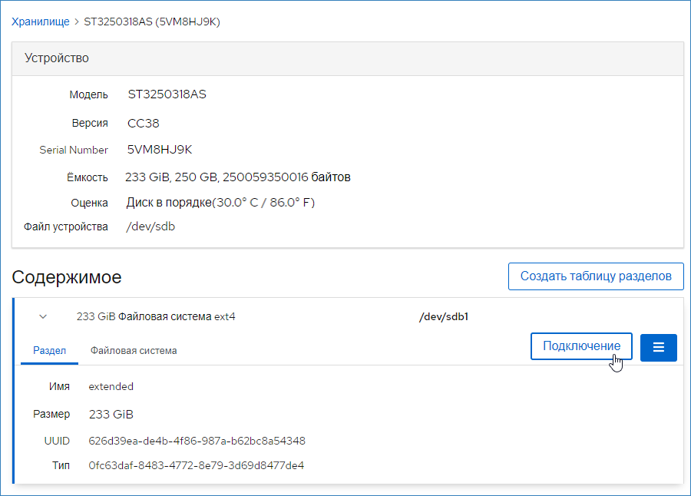This screenshot has width=691, height=496.
Task: Click Создать таблицу разделов button
Action: 595,276
